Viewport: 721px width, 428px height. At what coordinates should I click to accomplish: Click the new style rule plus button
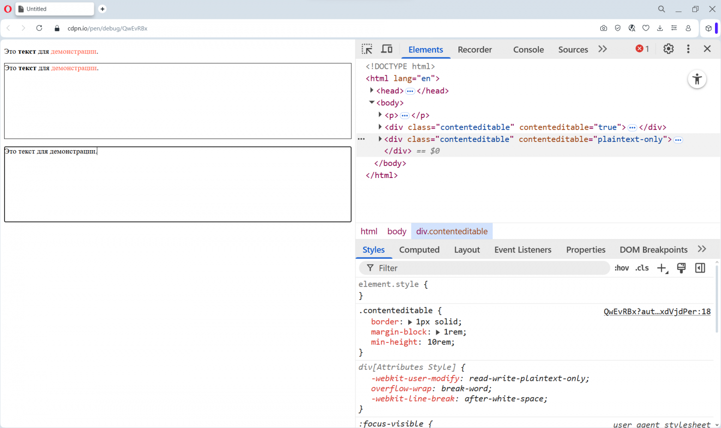click(662, 268)
